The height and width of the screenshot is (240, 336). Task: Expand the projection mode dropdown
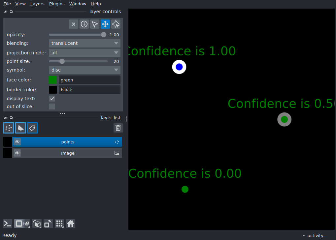[84, 53]
